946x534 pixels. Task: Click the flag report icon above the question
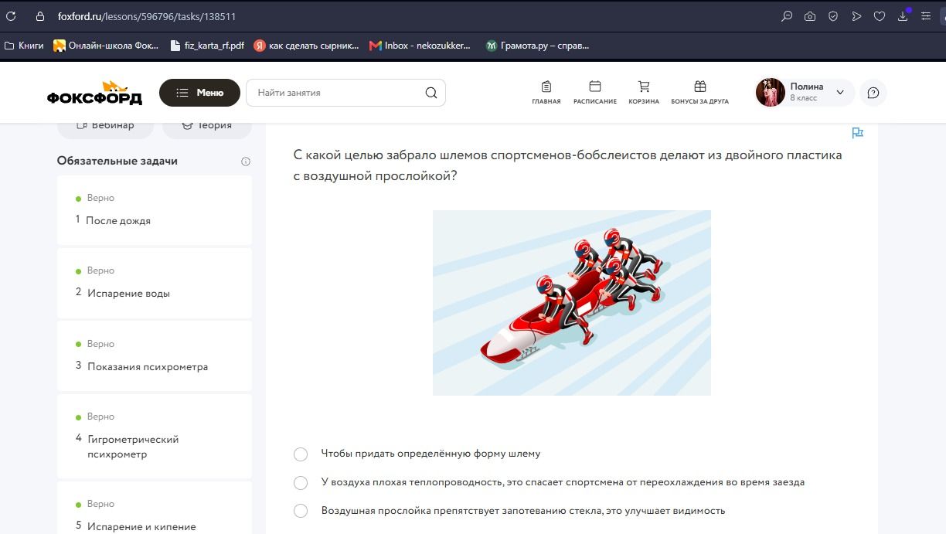[x=857, y=133]
